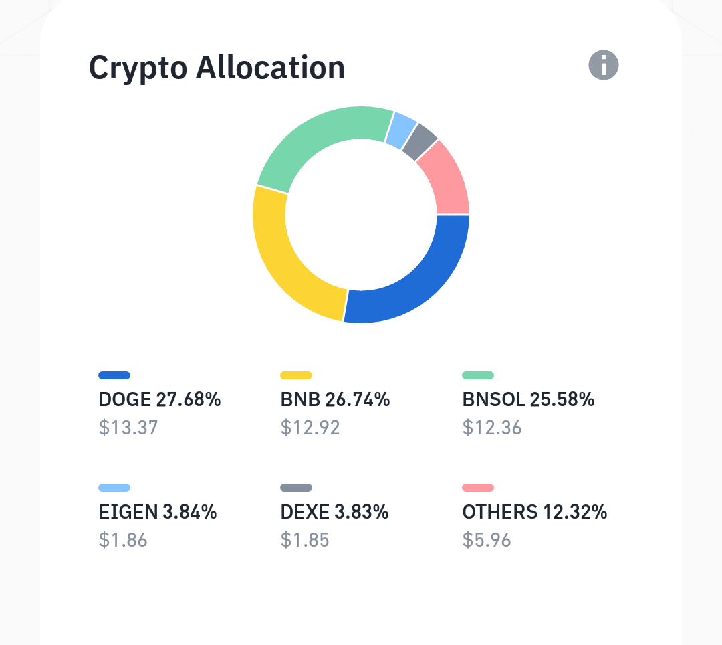This screenshot has width=722, height=645.
Task: Click the light blue EIGEN legend swatch
Action: click(114, 488)
